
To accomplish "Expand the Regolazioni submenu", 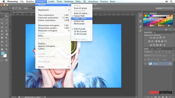I will pyautogui.click(x=53, y=10).
